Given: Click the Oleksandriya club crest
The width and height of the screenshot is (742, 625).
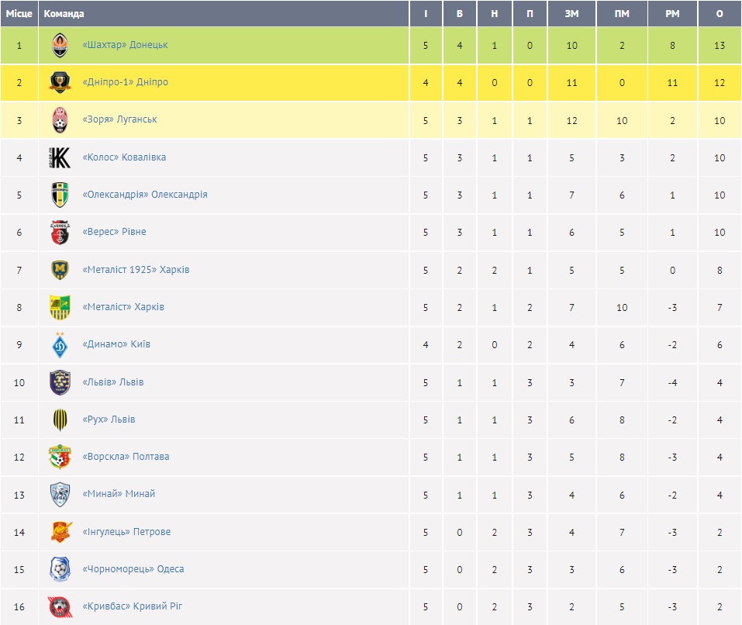Looking at the screenshot, I should pos(60,195).
